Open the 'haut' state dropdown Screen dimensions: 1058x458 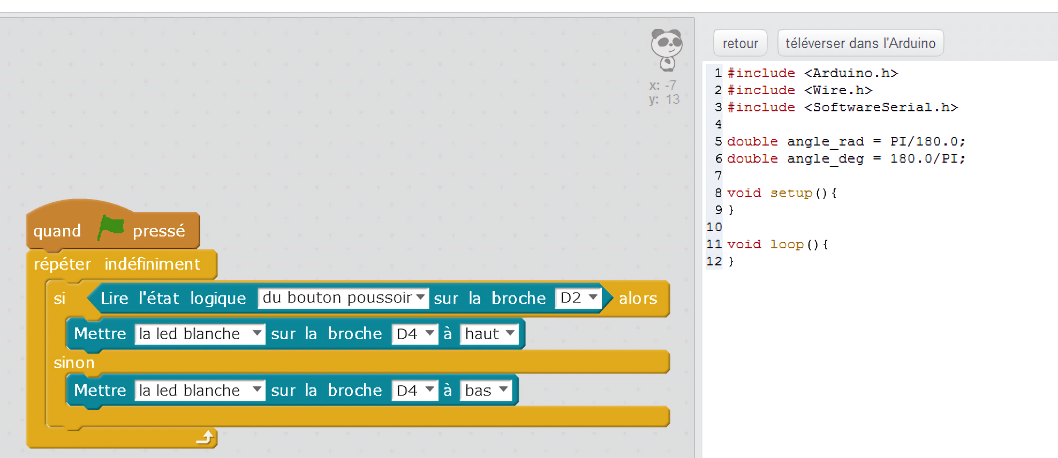pyautogui.click(x=489, y=334)
